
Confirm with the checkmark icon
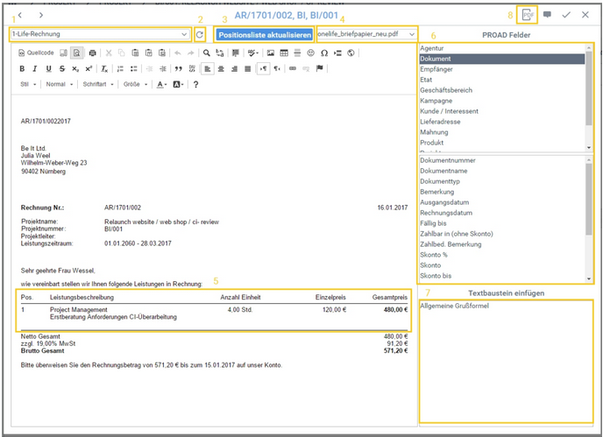(566, 15)
